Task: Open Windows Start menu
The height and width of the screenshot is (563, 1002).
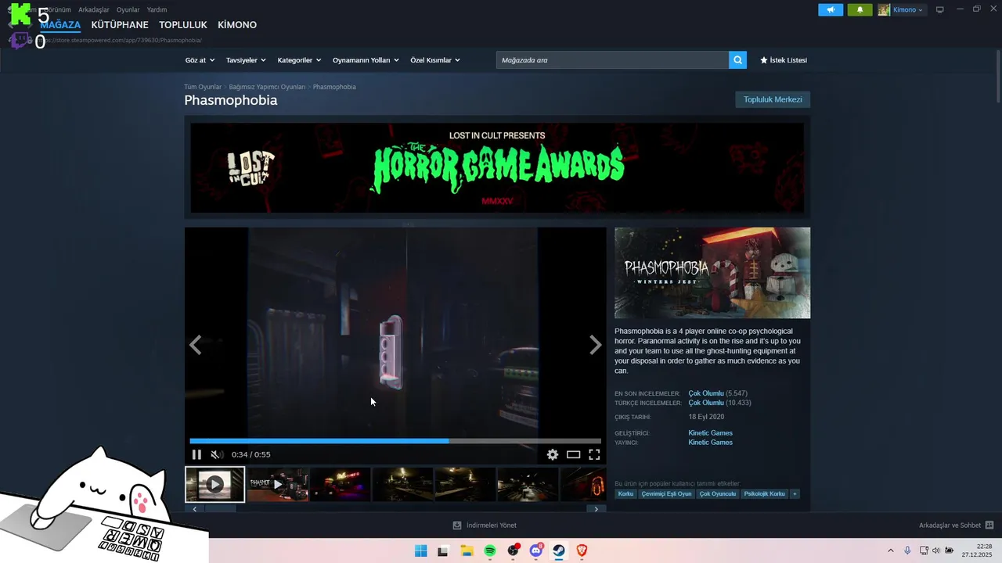Action: point(420,550)
